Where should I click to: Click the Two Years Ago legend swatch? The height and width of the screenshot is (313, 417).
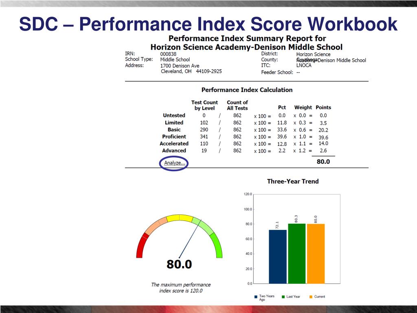256,297
